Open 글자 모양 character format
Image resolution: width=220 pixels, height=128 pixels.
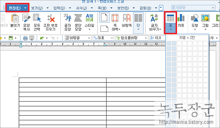coord(67,22)
